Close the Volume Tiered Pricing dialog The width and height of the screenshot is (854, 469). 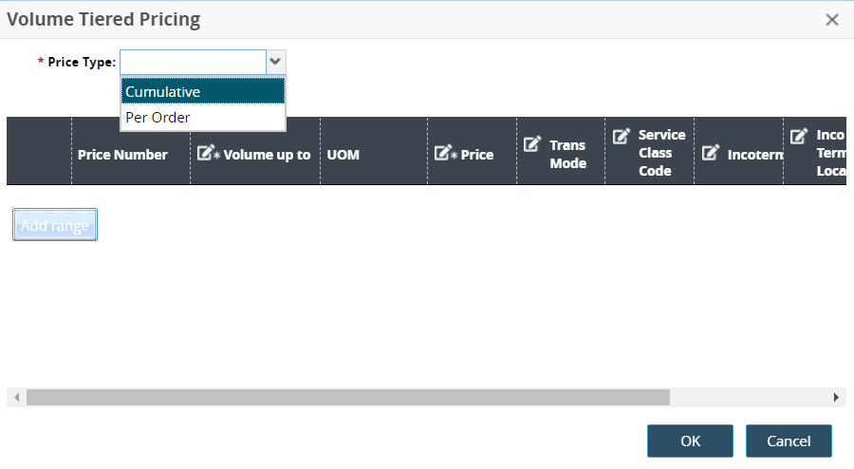[832, 19]
